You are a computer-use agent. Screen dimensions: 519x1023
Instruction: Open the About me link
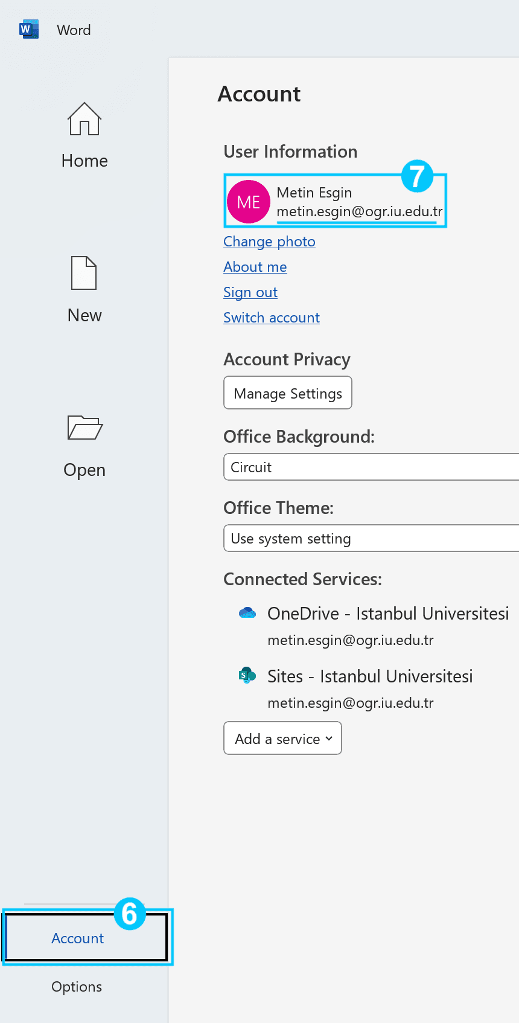pyautogui.click(x=255, y=267)
